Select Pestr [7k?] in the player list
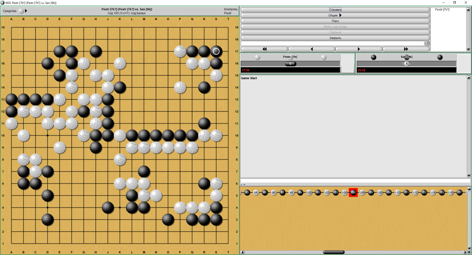The image size is (472, 255). tap(443, 9)
